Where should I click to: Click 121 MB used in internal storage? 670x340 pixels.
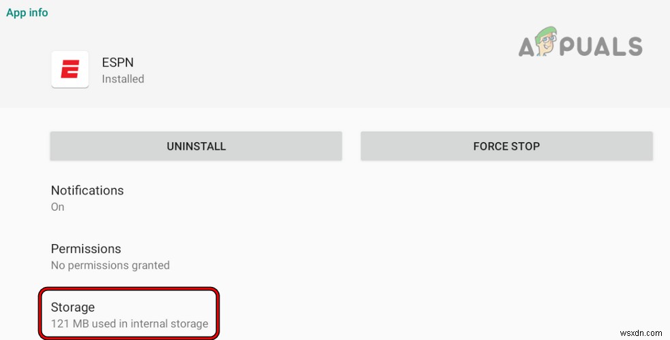tap(130, 324)
